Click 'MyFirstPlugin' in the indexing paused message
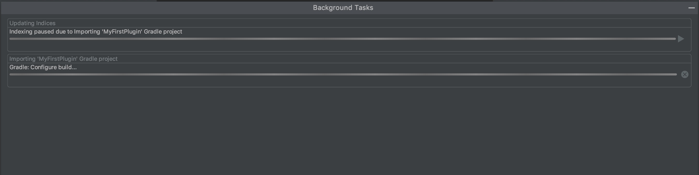Viewport: 699px width, 175px height. [122, 32]
